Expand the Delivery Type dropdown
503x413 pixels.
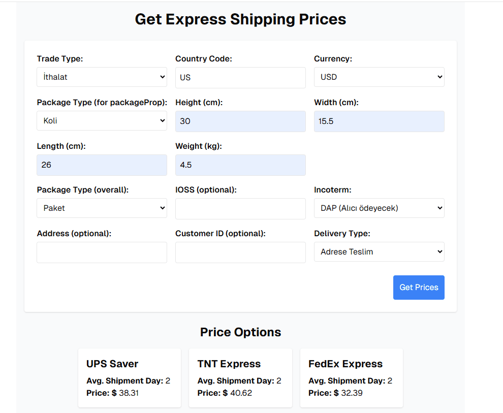pyautogui.click(x=379, y=251)
